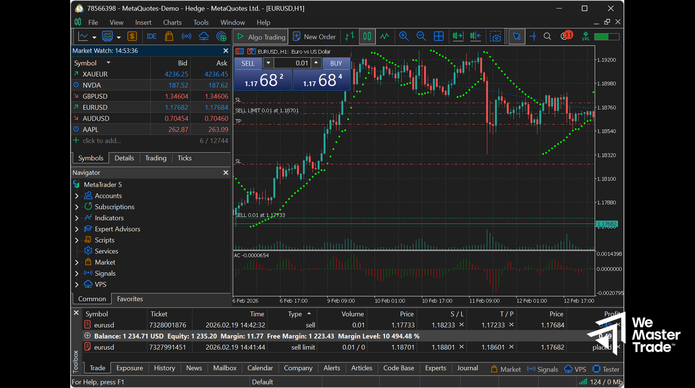Open the Signals toolbar icon

pyautogui.click(x=186, y=36)
